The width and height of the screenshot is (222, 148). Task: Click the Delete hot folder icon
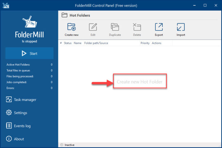137,27
